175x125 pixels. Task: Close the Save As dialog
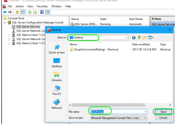170,30
